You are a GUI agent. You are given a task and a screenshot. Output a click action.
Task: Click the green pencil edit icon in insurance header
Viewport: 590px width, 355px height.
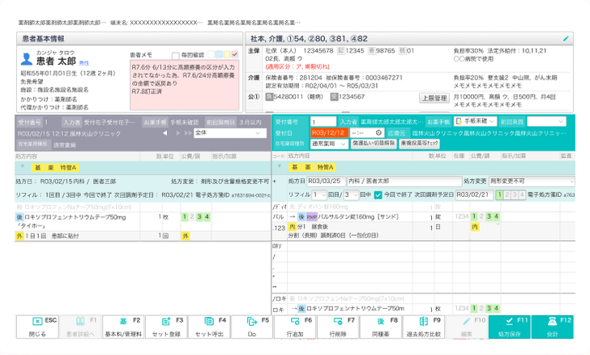pyautogui.click(x=566, y=38)
